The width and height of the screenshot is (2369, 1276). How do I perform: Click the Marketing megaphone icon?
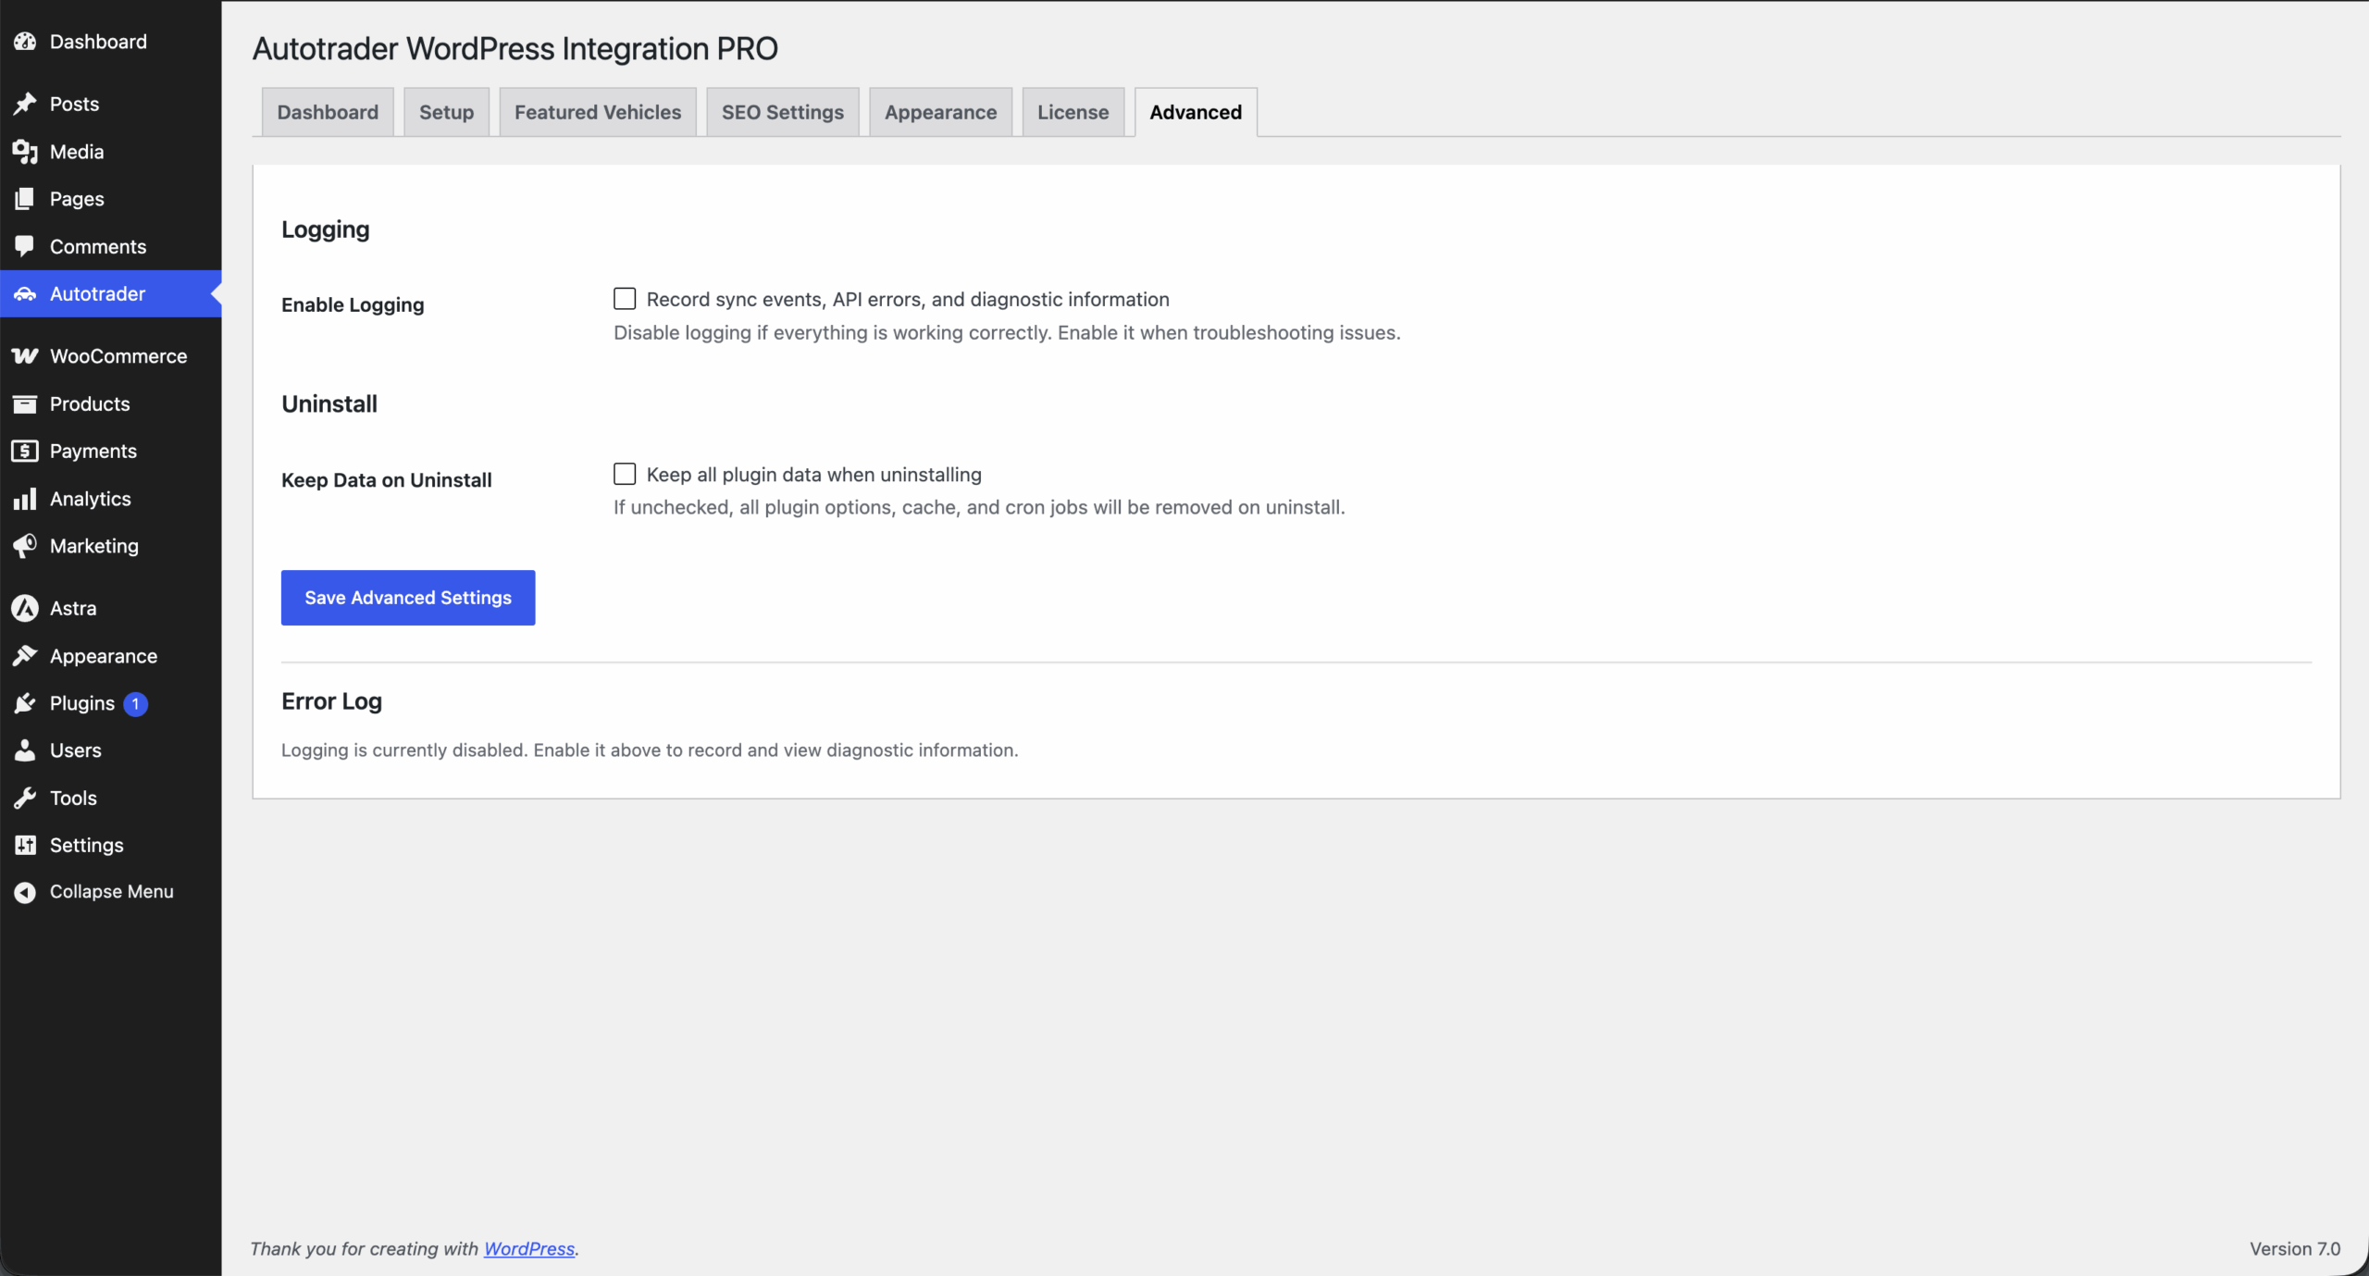[x=25, y=546]
